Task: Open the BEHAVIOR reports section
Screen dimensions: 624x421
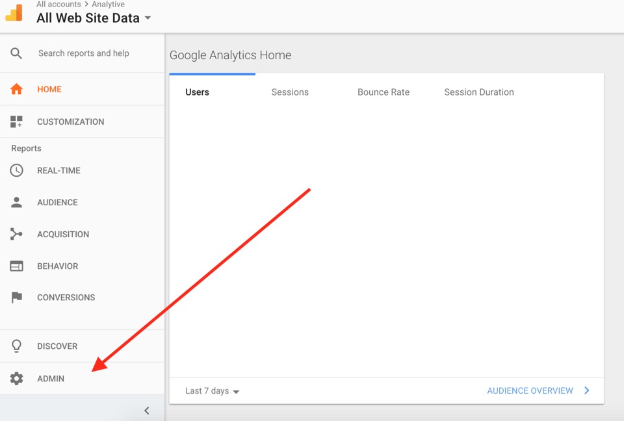Action: tap(82, 266)
